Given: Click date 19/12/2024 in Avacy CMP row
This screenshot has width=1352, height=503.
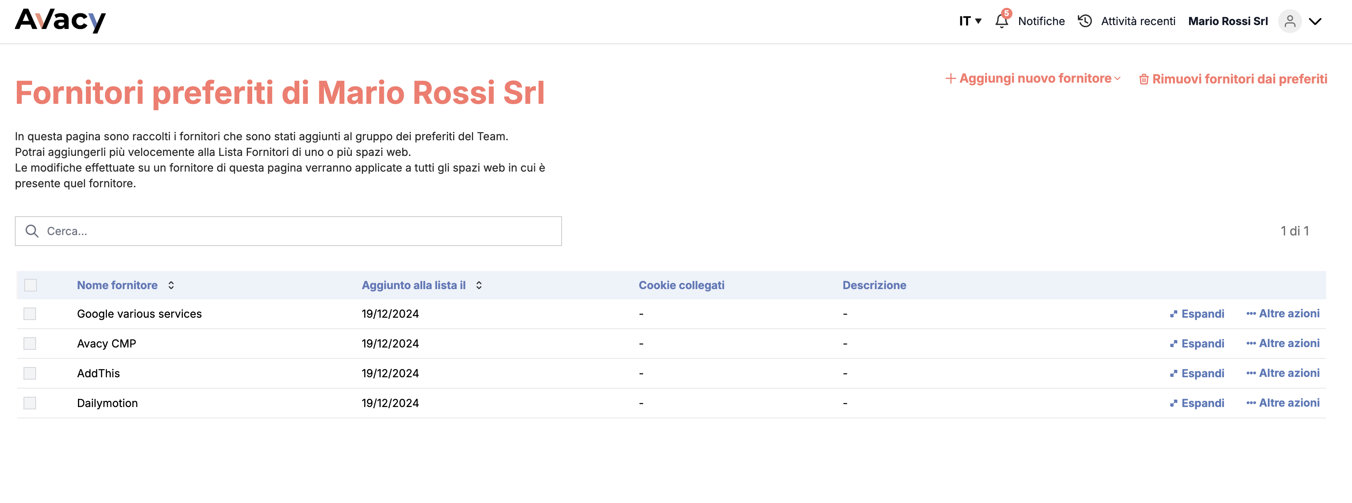Looking at the screenshot, I should point(390,344).
